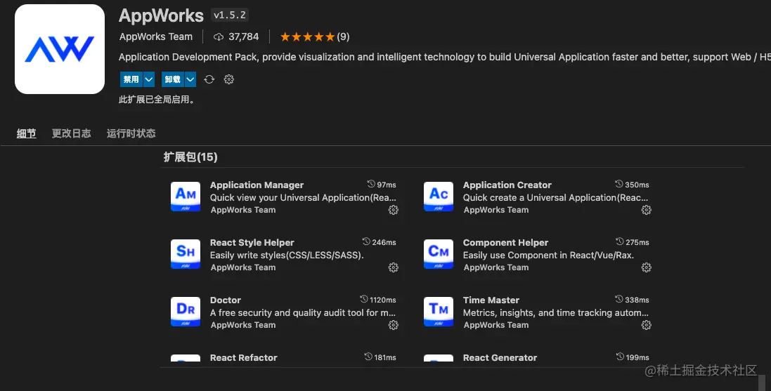Open the AppWorks manage gear icon
The height and width of the screenshot is (391, 771).
(x=228, y=79)
